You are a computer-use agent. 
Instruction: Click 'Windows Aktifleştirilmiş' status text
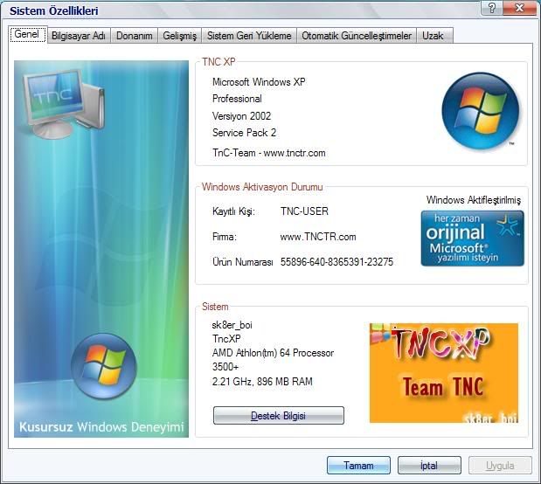[474, 200]
